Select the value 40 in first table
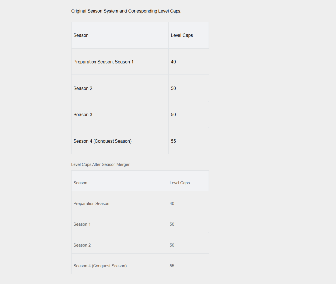 tap(173, 62)
